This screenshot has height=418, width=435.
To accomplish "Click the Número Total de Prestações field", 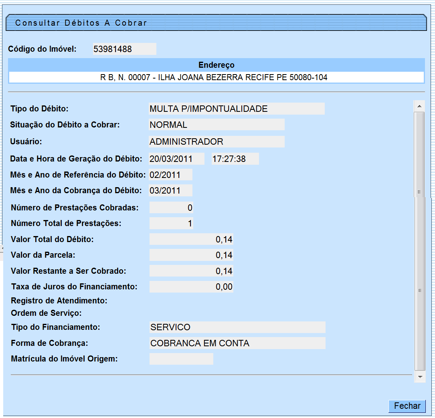I will 171,223.
